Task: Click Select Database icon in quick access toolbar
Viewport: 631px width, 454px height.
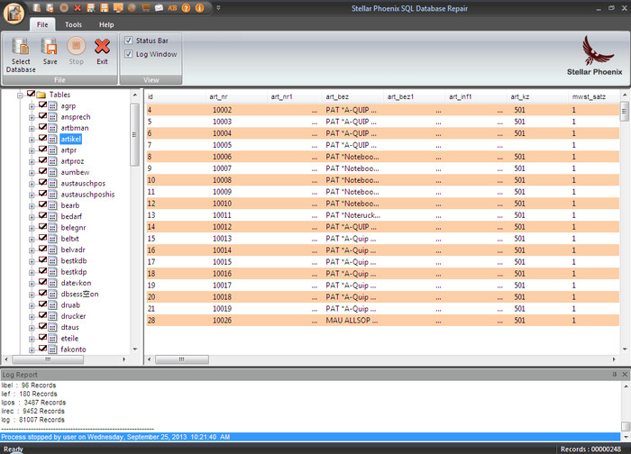Action: click(x=36, y=7)
